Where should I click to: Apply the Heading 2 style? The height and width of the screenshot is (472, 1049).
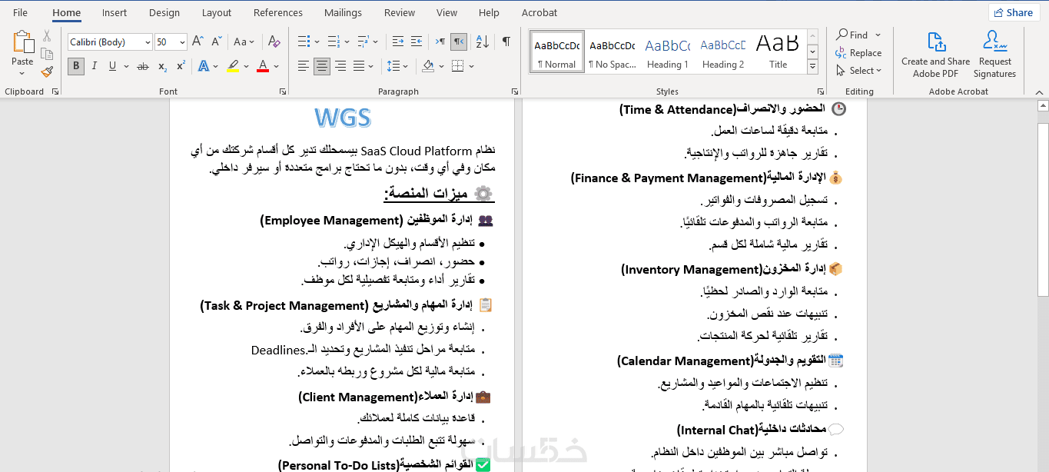point(723,52)
